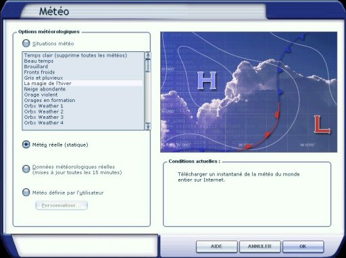Open help with the AIDE button
This screenshot has width=346, height=258.
[216, 247]
